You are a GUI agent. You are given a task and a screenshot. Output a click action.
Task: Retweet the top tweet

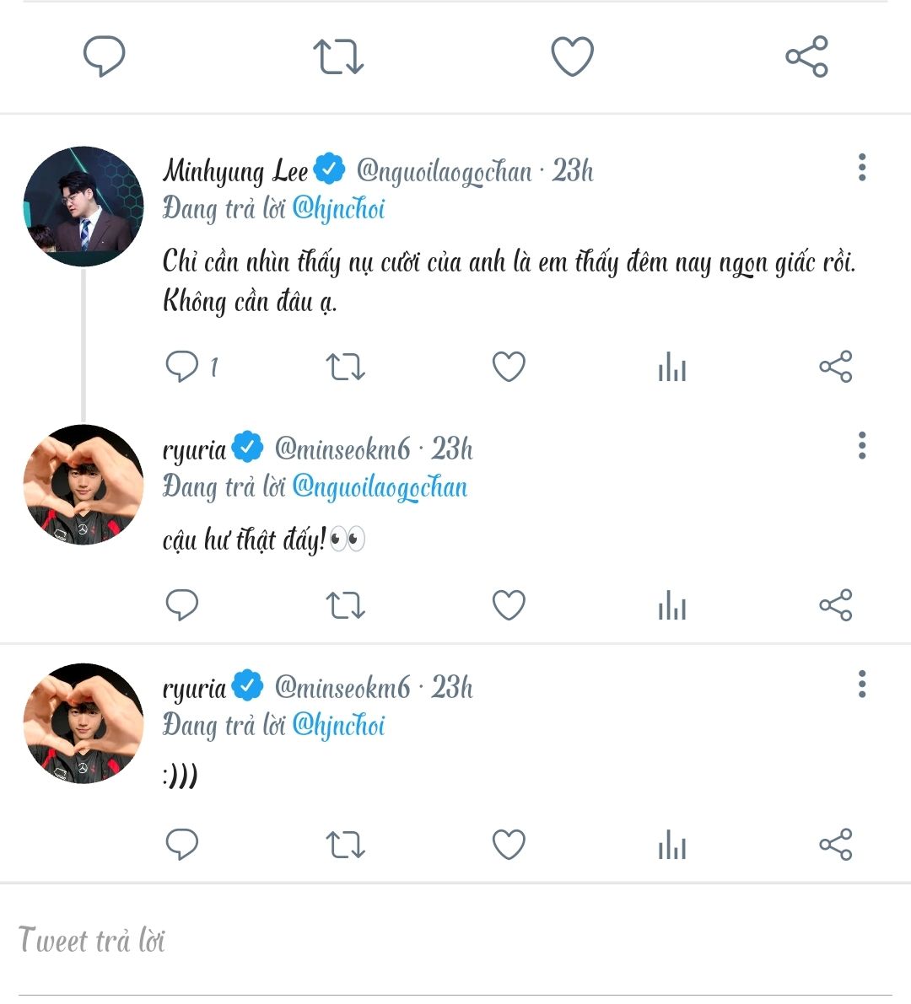pyautogui.click(x=337, y=56)
